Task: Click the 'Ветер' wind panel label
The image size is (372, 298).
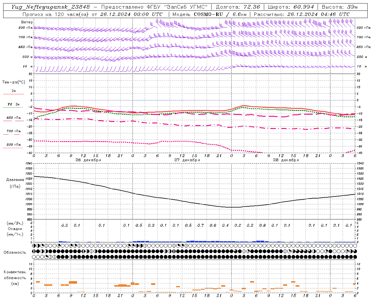Action: click(27, 22)
